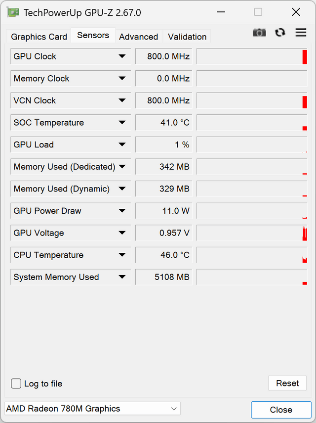Open the SOC Temperature dropdown arrow
The image size is (316, 423).
pos(122,123)
